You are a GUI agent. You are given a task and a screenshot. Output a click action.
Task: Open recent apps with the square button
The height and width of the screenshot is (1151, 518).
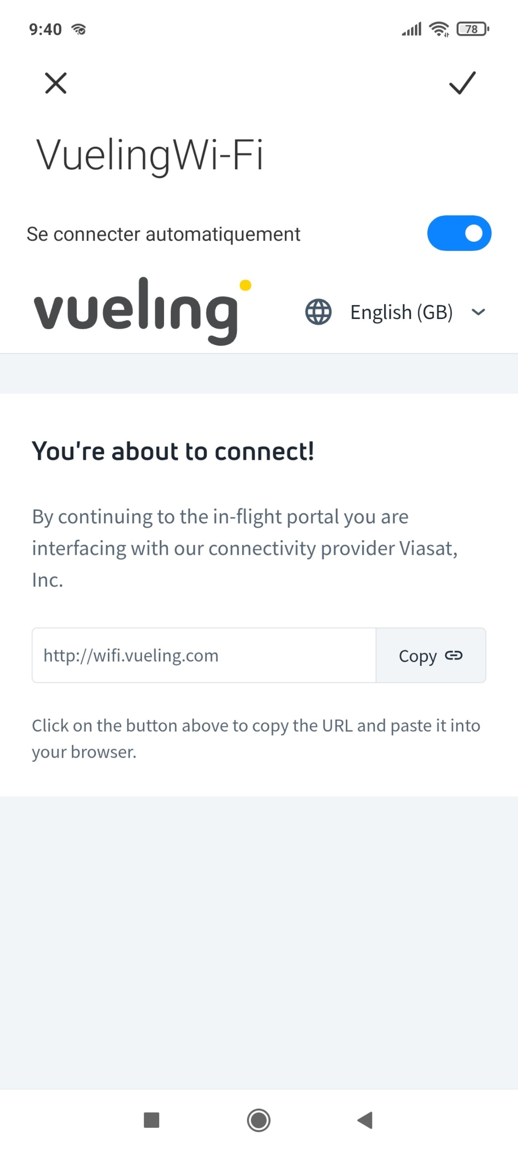point(152,1120)
